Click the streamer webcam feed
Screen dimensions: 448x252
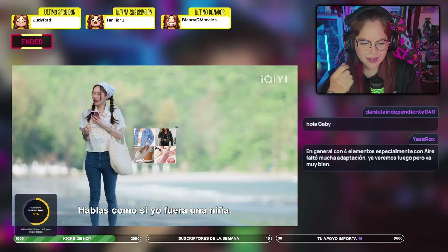(378, 50)
